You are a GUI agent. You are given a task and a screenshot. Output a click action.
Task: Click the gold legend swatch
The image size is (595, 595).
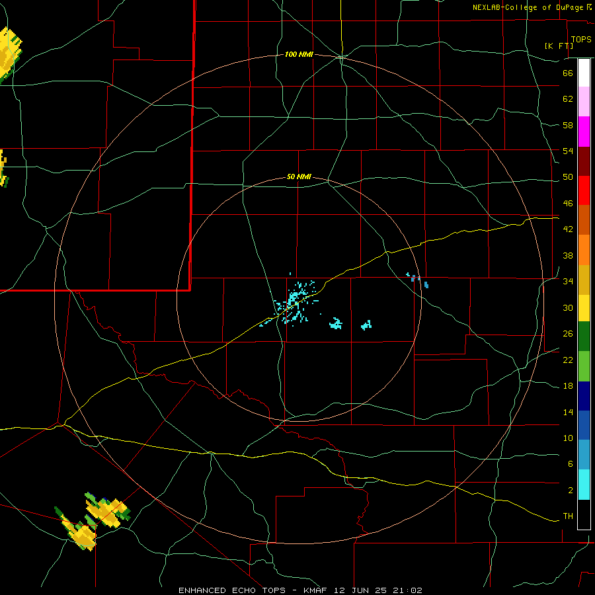[584, 280]
